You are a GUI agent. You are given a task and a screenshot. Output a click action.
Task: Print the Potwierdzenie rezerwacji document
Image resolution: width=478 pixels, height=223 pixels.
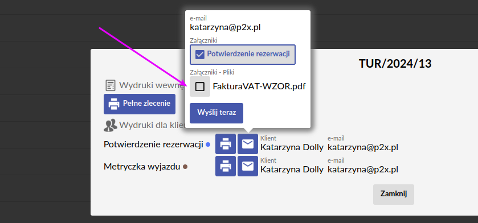pyautogui.click(x=226, y=144)
